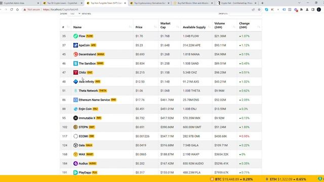Click the Audius logo icon
This screenshot has width=324, height=182.
tap(75, 163)
